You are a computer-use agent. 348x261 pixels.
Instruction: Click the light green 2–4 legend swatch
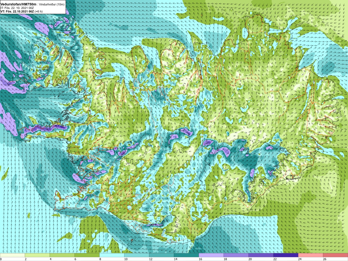coord(37,255)
